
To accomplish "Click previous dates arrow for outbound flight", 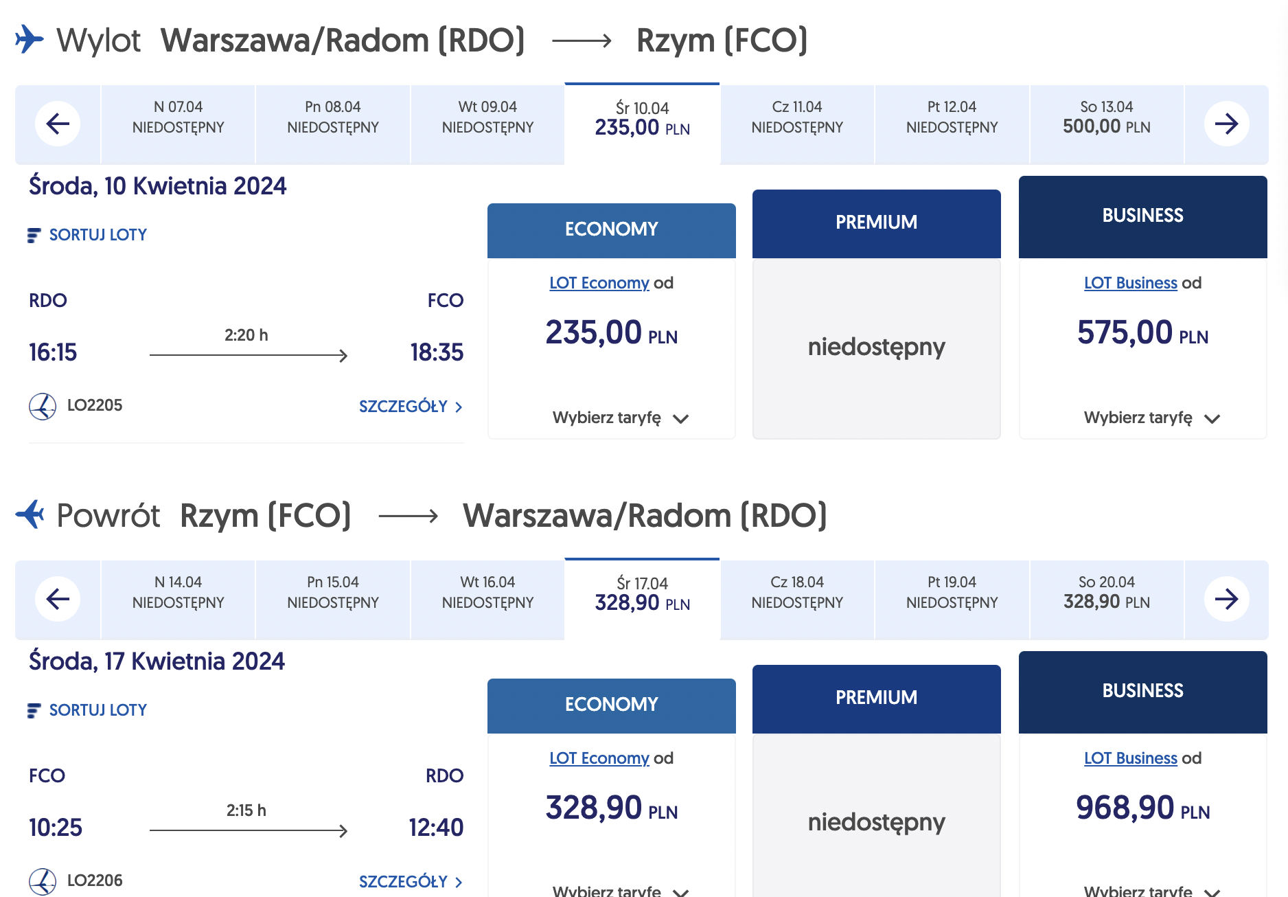I will [x=58, y=124].
